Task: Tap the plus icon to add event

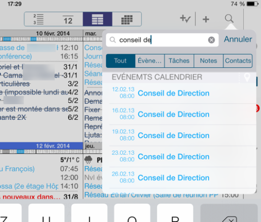Action: (x=206, y=19)
